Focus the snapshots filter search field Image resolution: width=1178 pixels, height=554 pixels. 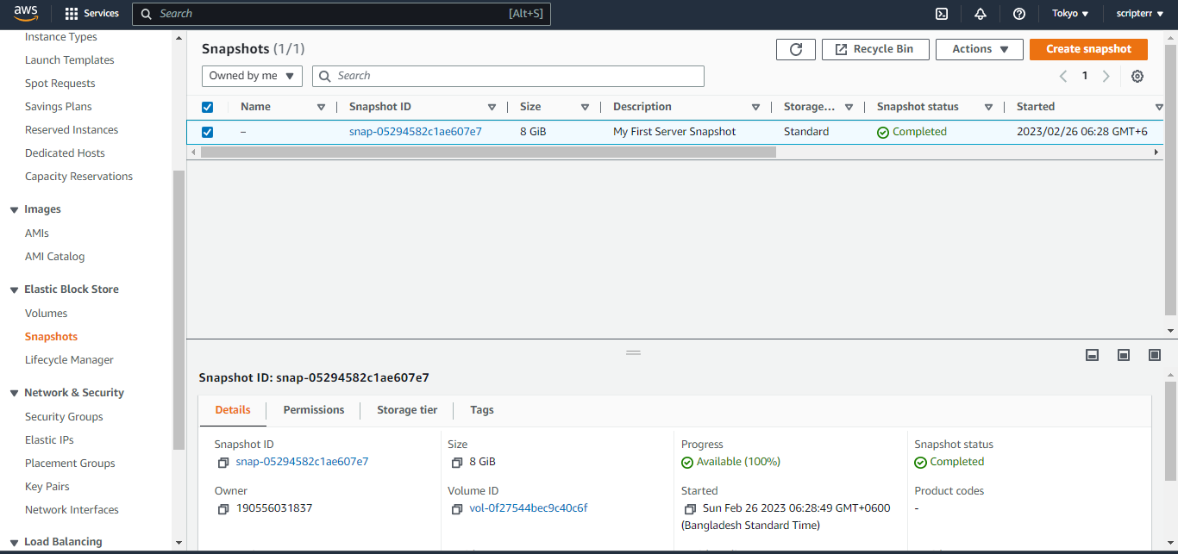(508, 76)
